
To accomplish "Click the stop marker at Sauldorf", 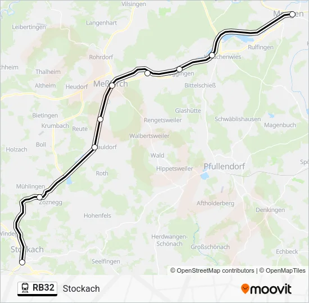I will pyautogui.click(x=94, y=147).
